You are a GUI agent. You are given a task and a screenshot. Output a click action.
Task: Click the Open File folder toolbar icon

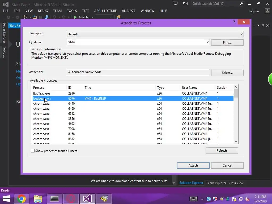coord(35,17)
